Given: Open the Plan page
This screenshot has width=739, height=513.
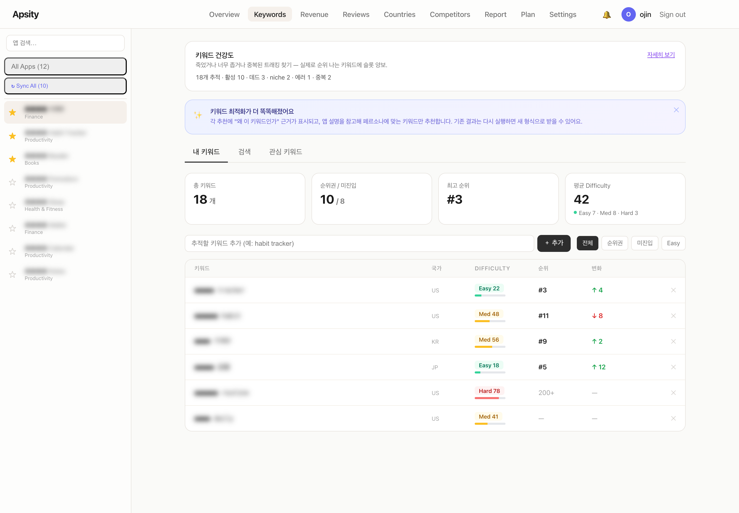Looking at the screenshot, I should (528, 14).
